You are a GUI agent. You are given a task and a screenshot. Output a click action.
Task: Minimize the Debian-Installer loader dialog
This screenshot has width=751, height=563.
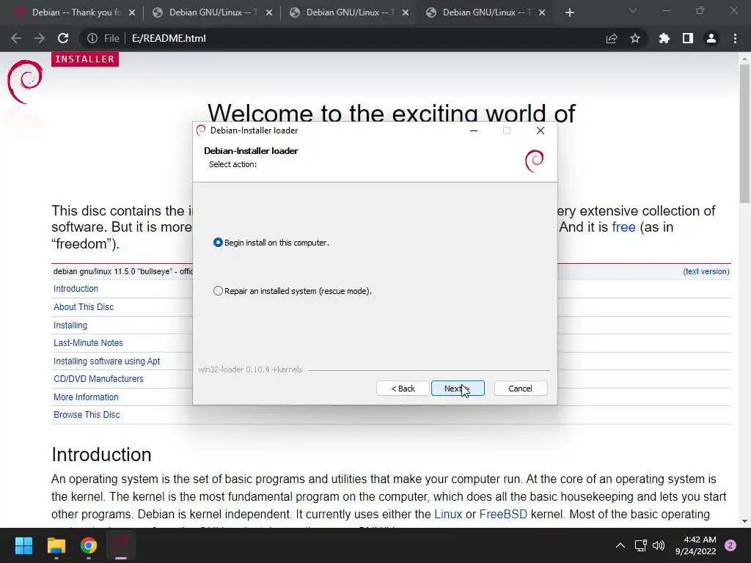tap(474, 130)
